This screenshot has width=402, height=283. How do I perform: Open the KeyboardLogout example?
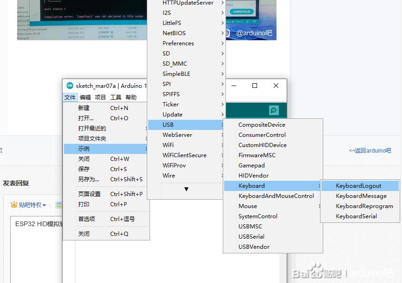[360, 186]
